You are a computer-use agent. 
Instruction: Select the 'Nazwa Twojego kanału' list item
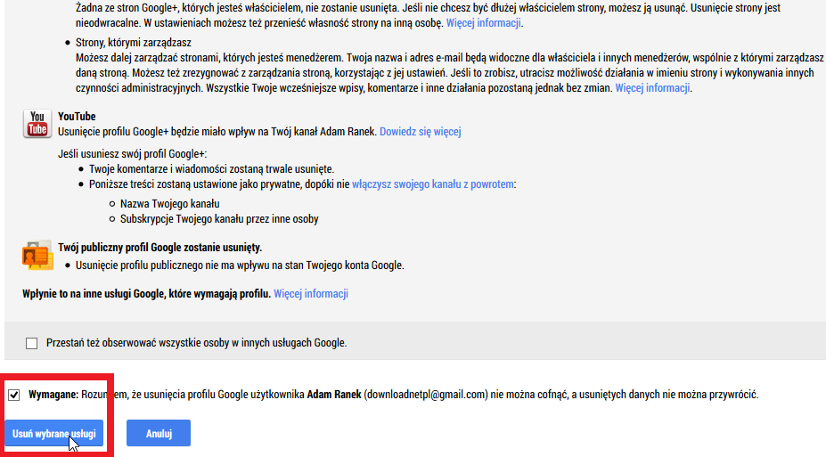[169, 204]
